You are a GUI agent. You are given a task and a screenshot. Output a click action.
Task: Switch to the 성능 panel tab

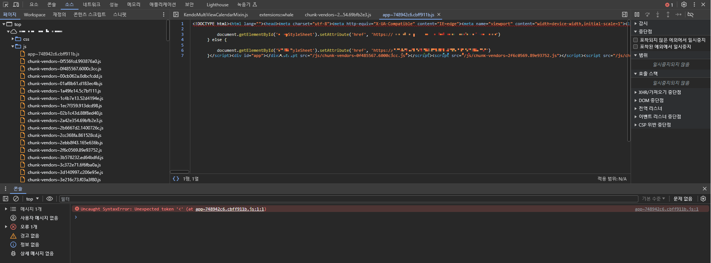click(x=114, y=4)
